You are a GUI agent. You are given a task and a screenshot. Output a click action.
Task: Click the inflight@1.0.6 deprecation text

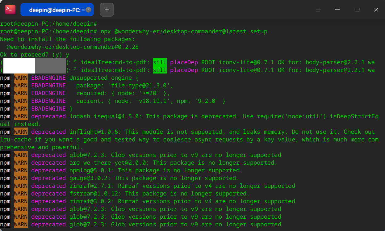pos(222,132)
